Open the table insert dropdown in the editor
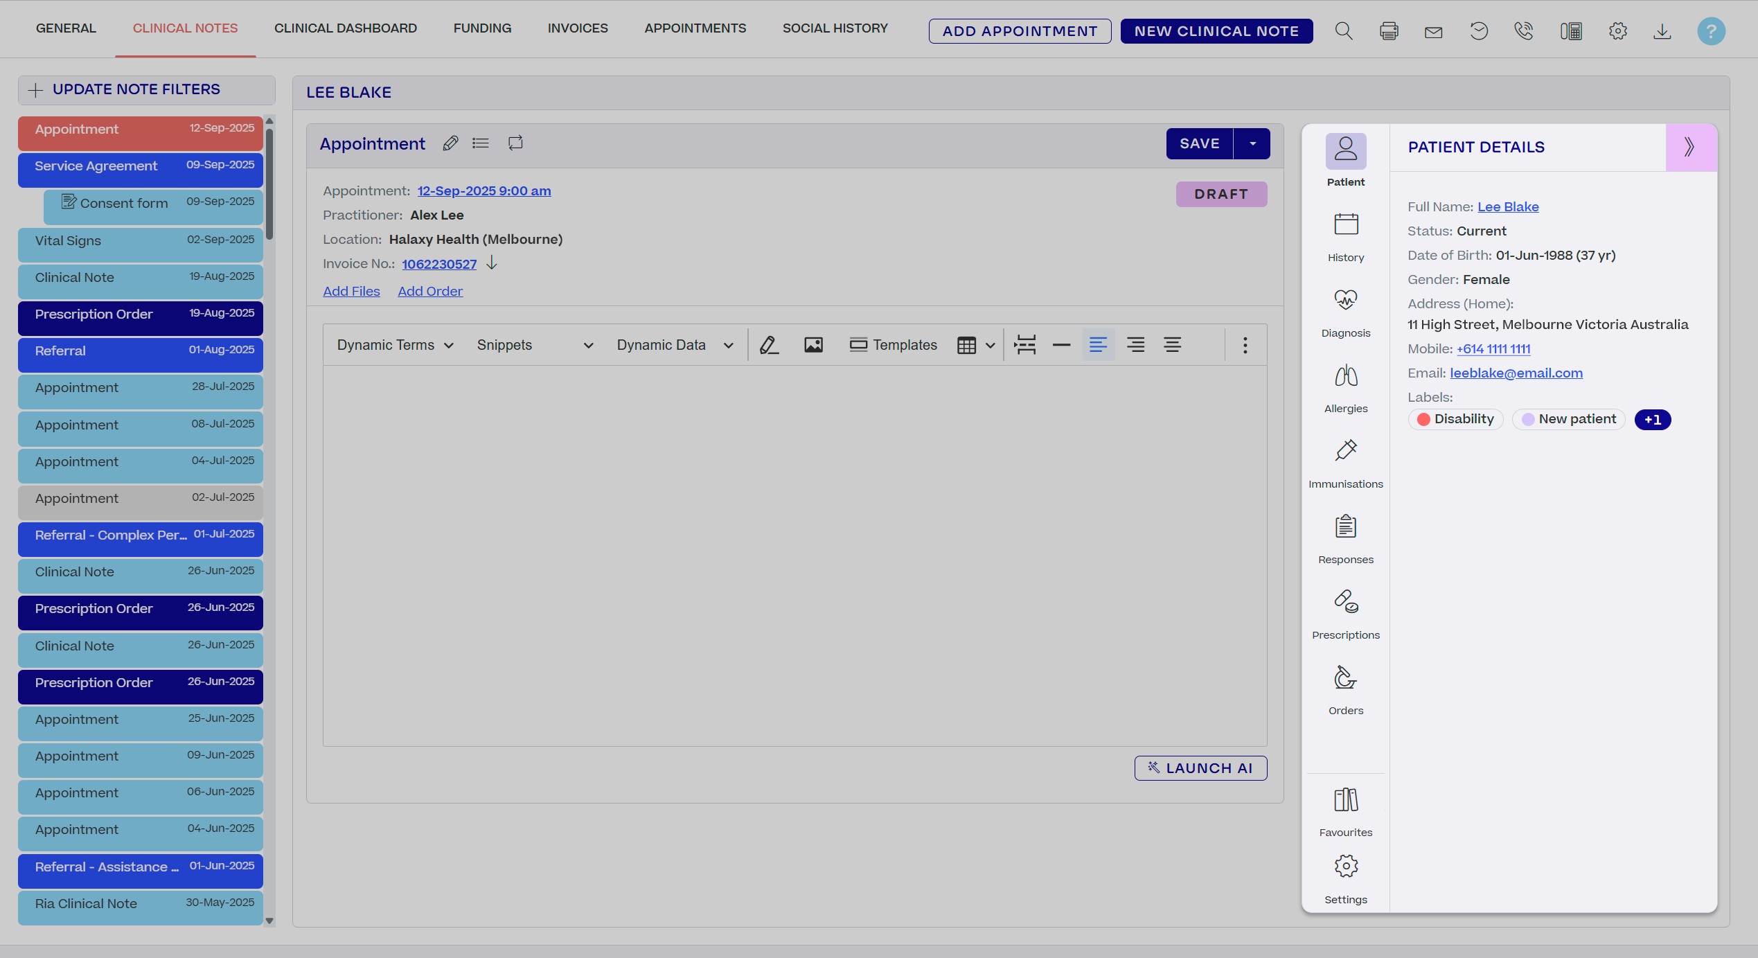This screenshot has height=958, width=1758. coord(990,344)
